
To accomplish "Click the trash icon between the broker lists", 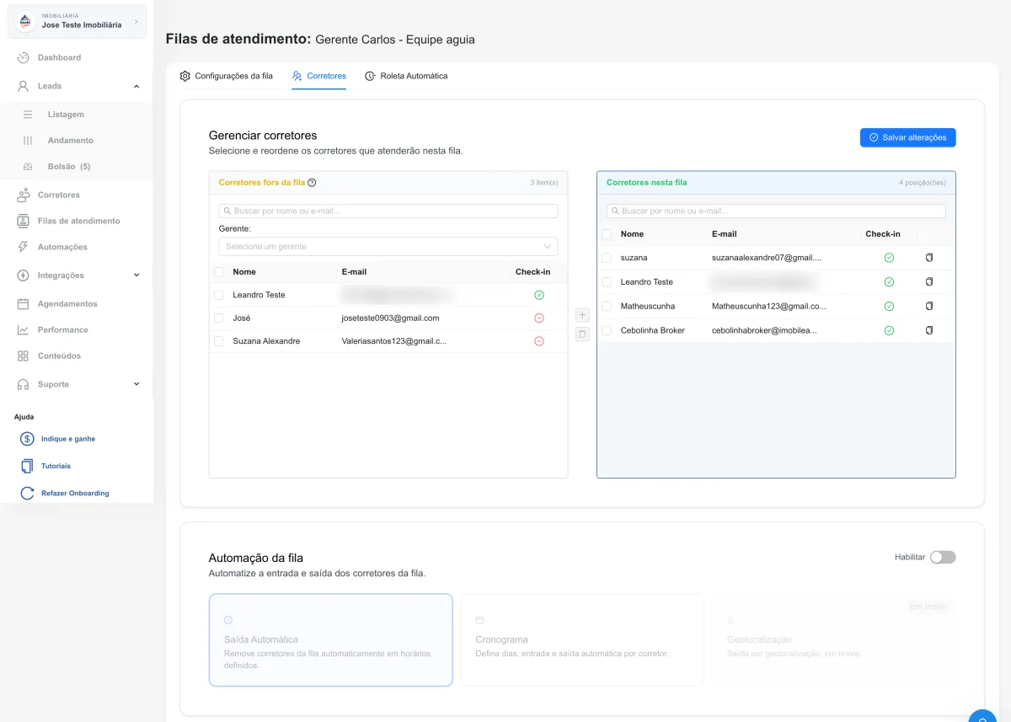I will (582, 334).
